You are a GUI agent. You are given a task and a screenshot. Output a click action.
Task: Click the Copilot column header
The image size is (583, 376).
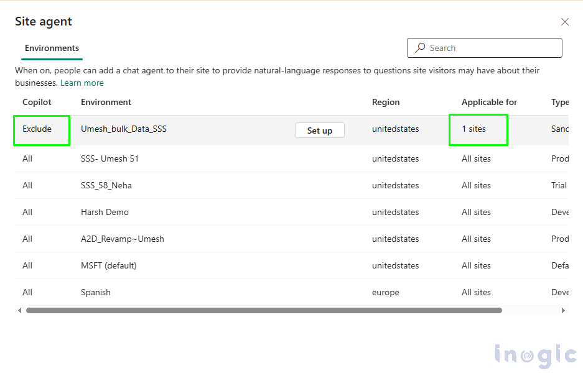pyautogui.click(x=37, y=102)
